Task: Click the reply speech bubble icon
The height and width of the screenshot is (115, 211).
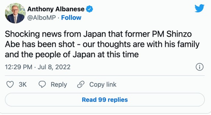Action: click(x=42, y=84)
